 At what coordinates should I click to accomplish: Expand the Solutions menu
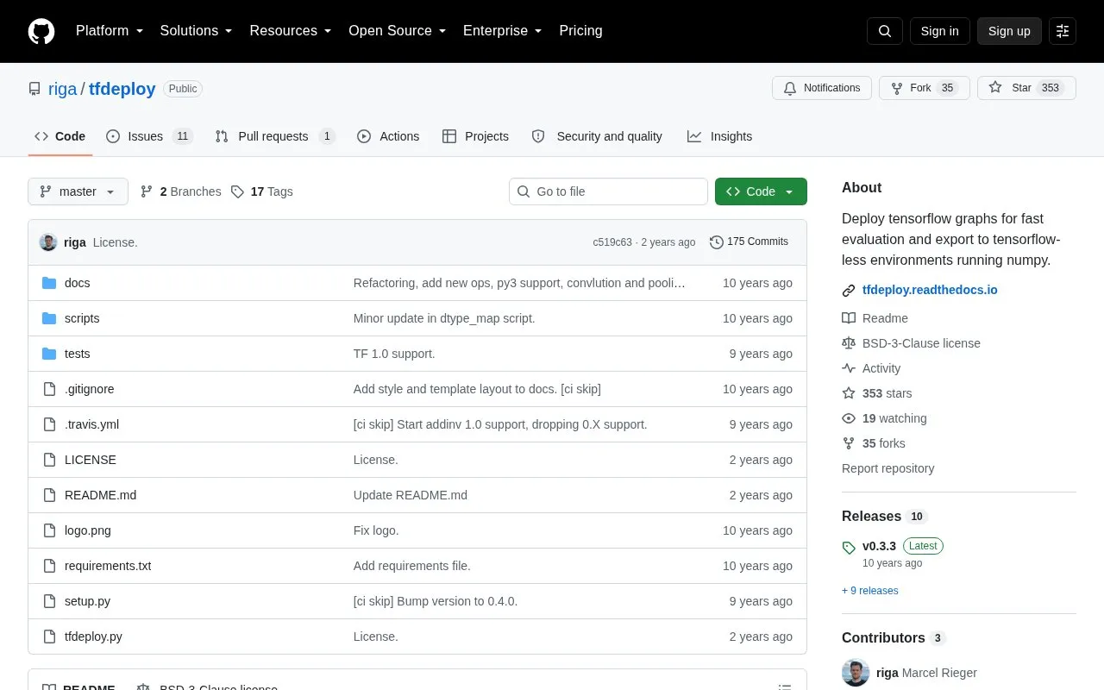[197, 31]
